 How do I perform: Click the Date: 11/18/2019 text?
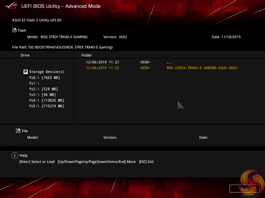(x=226, y=37)
